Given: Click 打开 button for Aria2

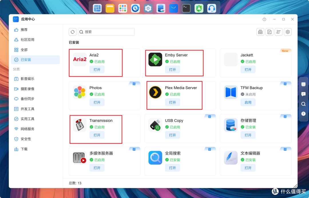Looking at the screenshot, I should click(x=97, y=70).
